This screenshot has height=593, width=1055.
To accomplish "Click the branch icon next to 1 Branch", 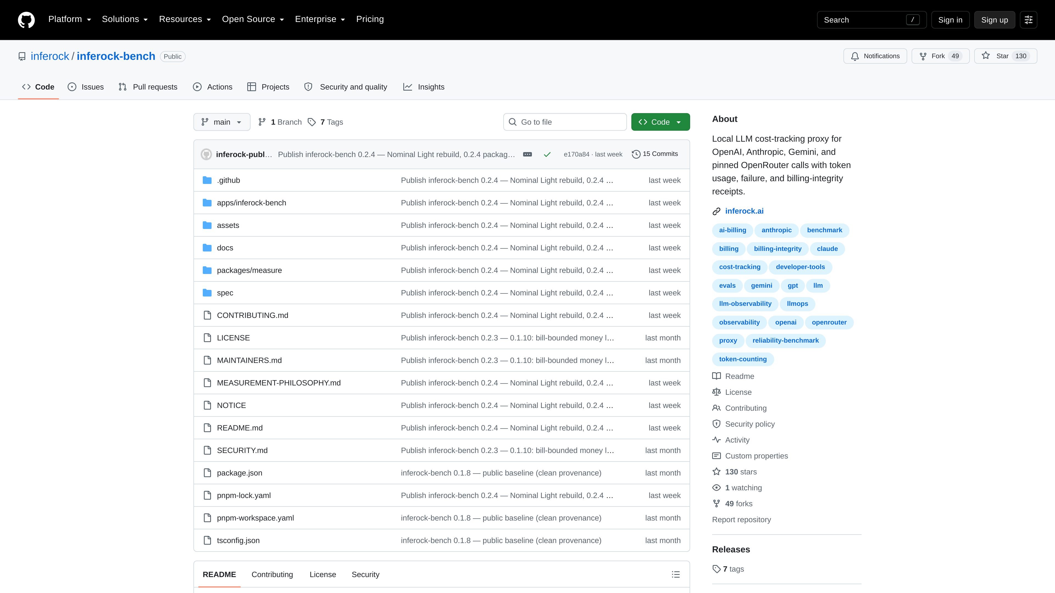I will (x=262, y=122).
